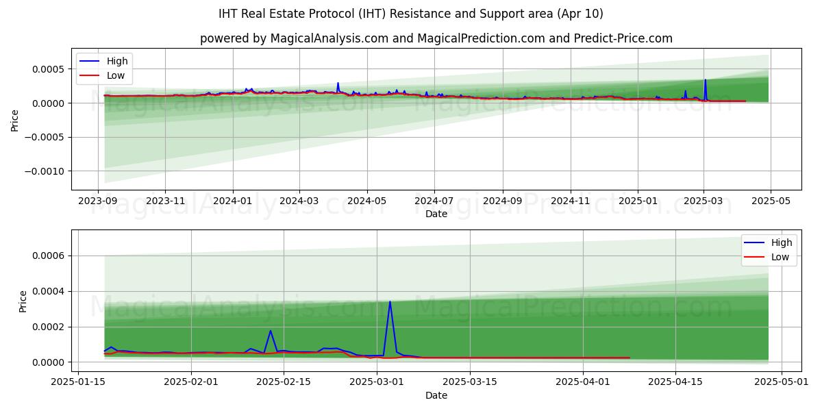Click the −0.0005 y-axis label in top chart
This screenshot has width=822, height=411.
point(45,137)
